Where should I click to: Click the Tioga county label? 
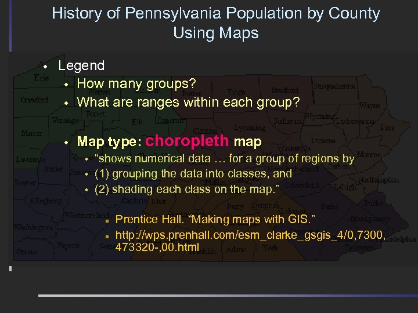point(236,92)
